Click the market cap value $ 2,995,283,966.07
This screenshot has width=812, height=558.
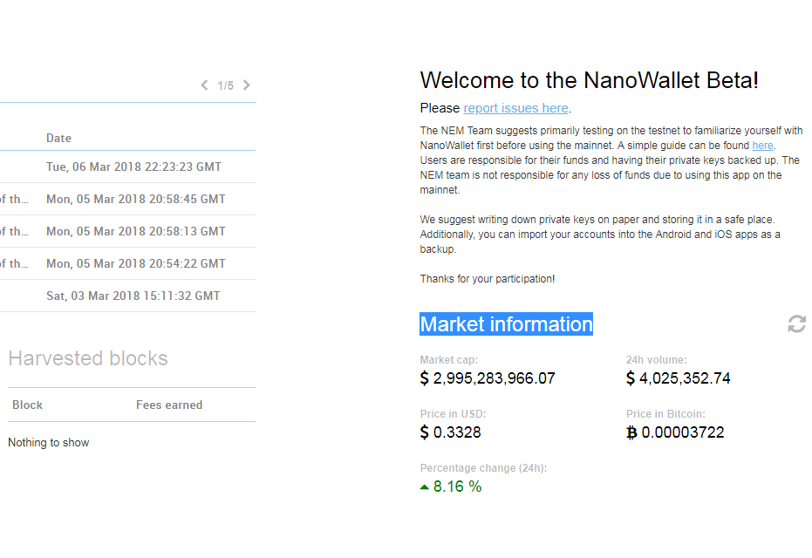pos(488,378)
